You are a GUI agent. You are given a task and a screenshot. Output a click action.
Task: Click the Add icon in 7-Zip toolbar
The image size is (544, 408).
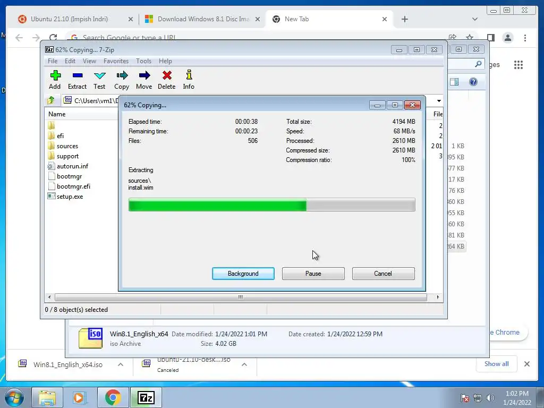coord(55,80)
